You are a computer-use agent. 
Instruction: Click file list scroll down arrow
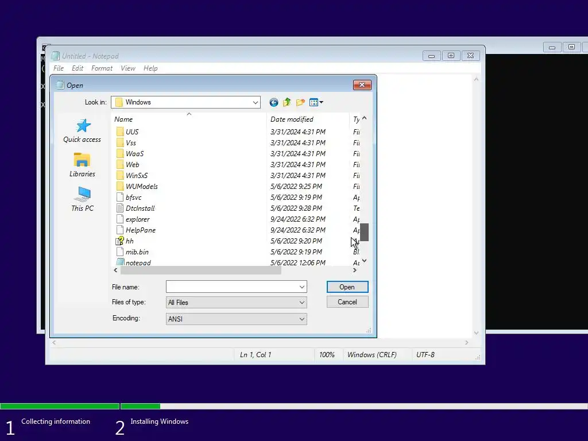(364, 261)
